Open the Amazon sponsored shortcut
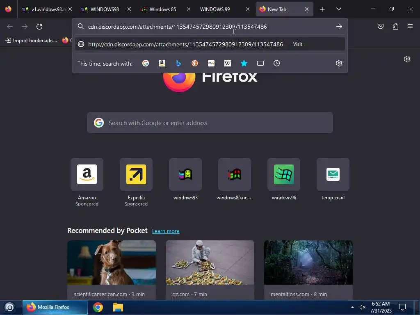The height and width of the screenshot is (315, 420). point(87,182)
